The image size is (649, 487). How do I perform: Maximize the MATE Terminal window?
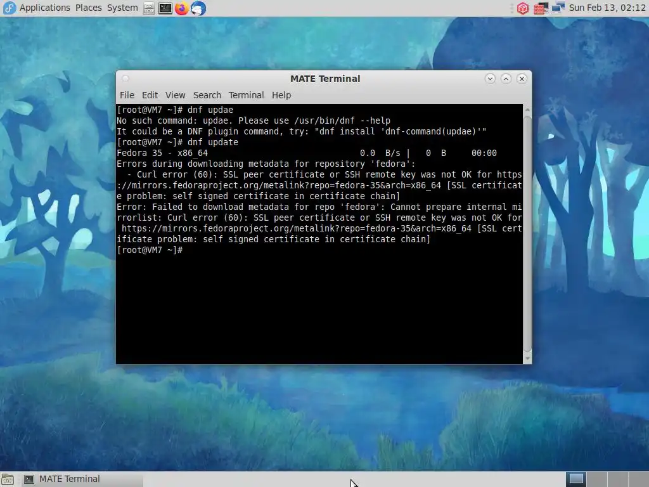pyautogui.click(x=506, y=79)
